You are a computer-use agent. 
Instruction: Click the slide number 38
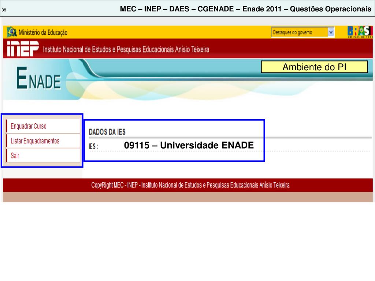4,10
